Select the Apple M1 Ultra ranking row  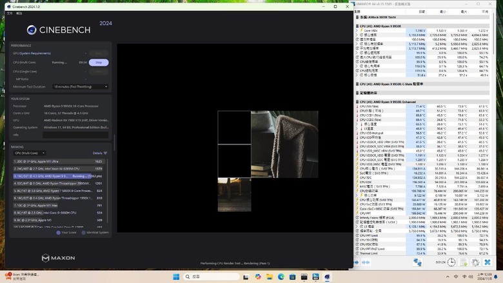point(58,162)
